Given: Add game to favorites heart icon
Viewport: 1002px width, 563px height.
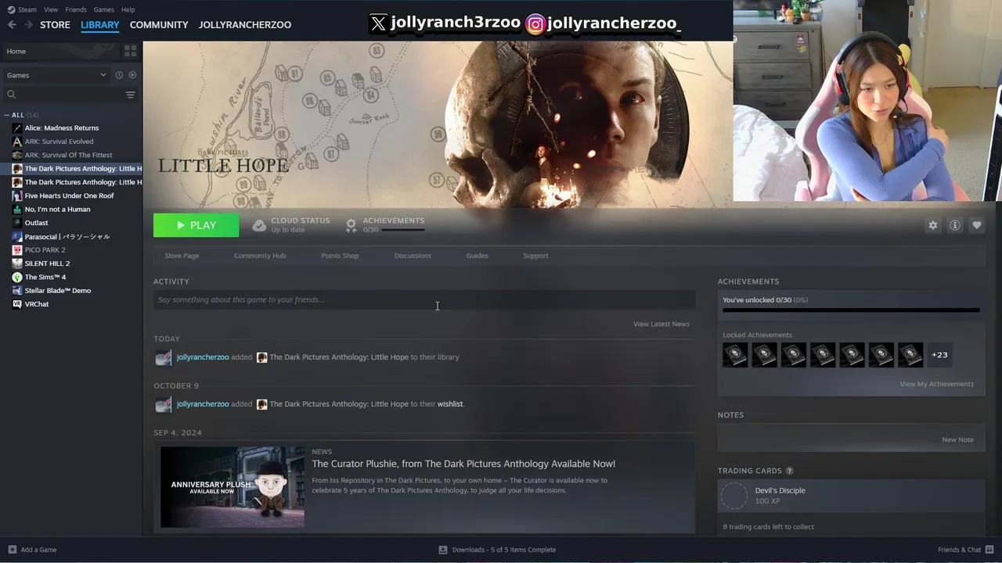Looking at the screenshot, I should [976, 225].
